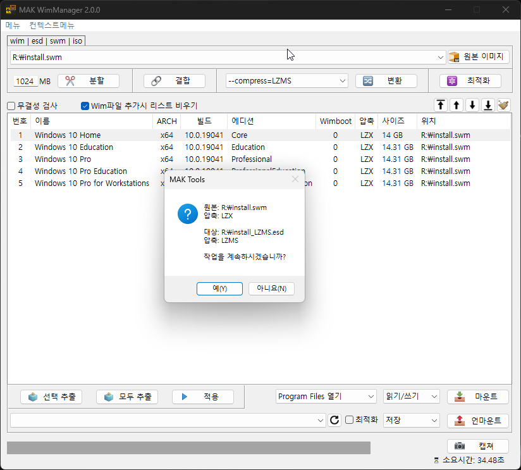521x470 pixels.
Task: Toggle 무결성 검사 integrity check checkbox
Action: tap(11, 106)
